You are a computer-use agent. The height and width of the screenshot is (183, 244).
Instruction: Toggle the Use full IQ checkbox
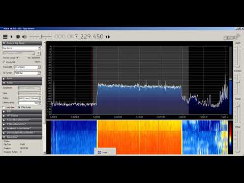(x=4, y=62)
